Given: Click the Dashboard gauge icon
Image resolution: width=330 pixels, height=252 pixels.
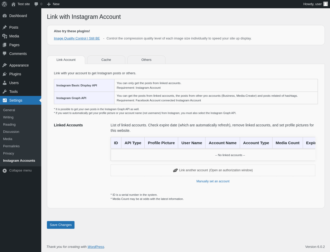Looking at the screenshot, I should coord(5,16).
